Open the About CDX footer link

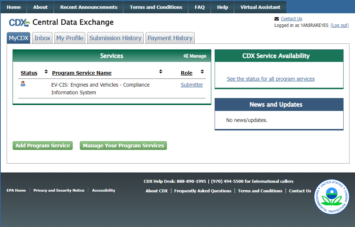tap(157, 191)
